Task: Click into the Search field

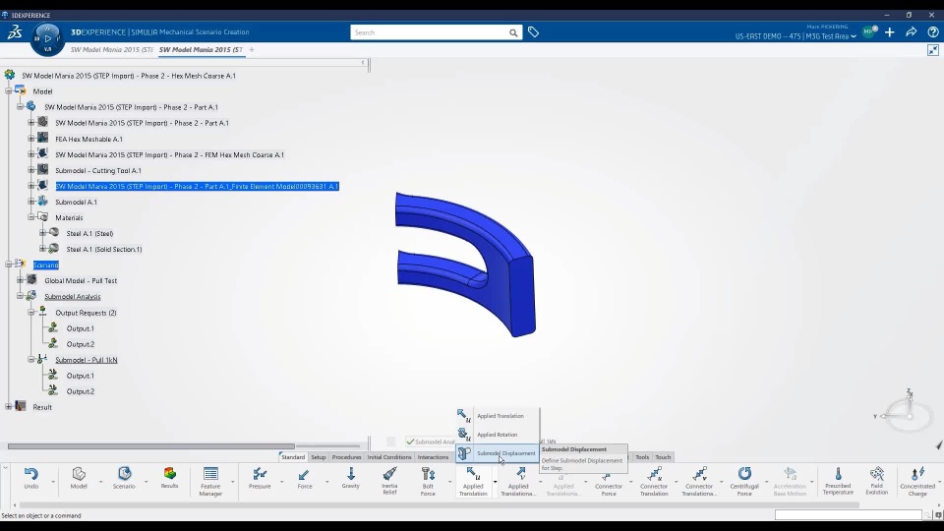Action: click(429, 32)
